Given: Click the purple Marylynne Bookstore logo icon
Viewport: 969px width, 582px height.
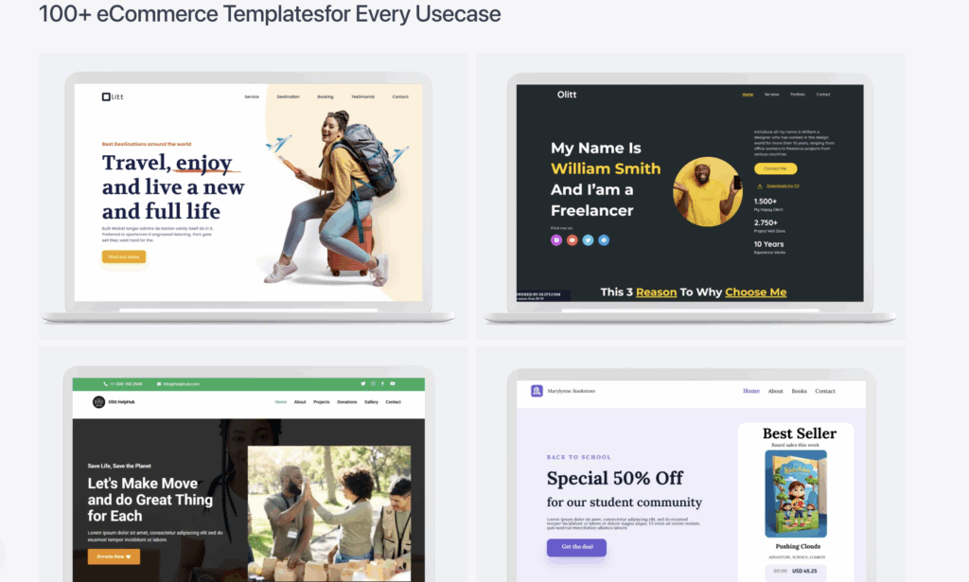Looking at the screenshot, I should click(x=537, y=391).
